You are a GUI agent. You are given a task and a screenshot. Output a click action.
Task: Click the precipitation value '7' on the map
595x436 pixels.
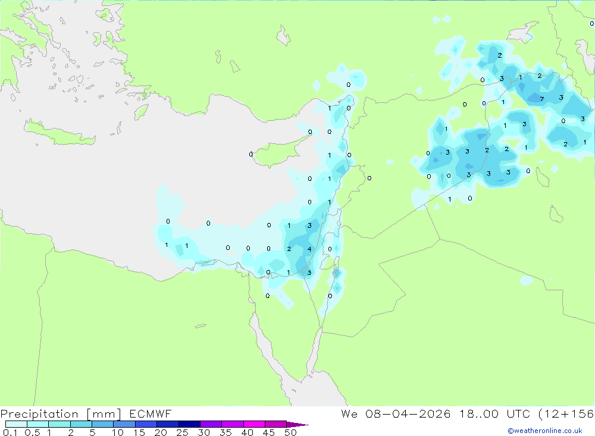click(x=542, y=99)
